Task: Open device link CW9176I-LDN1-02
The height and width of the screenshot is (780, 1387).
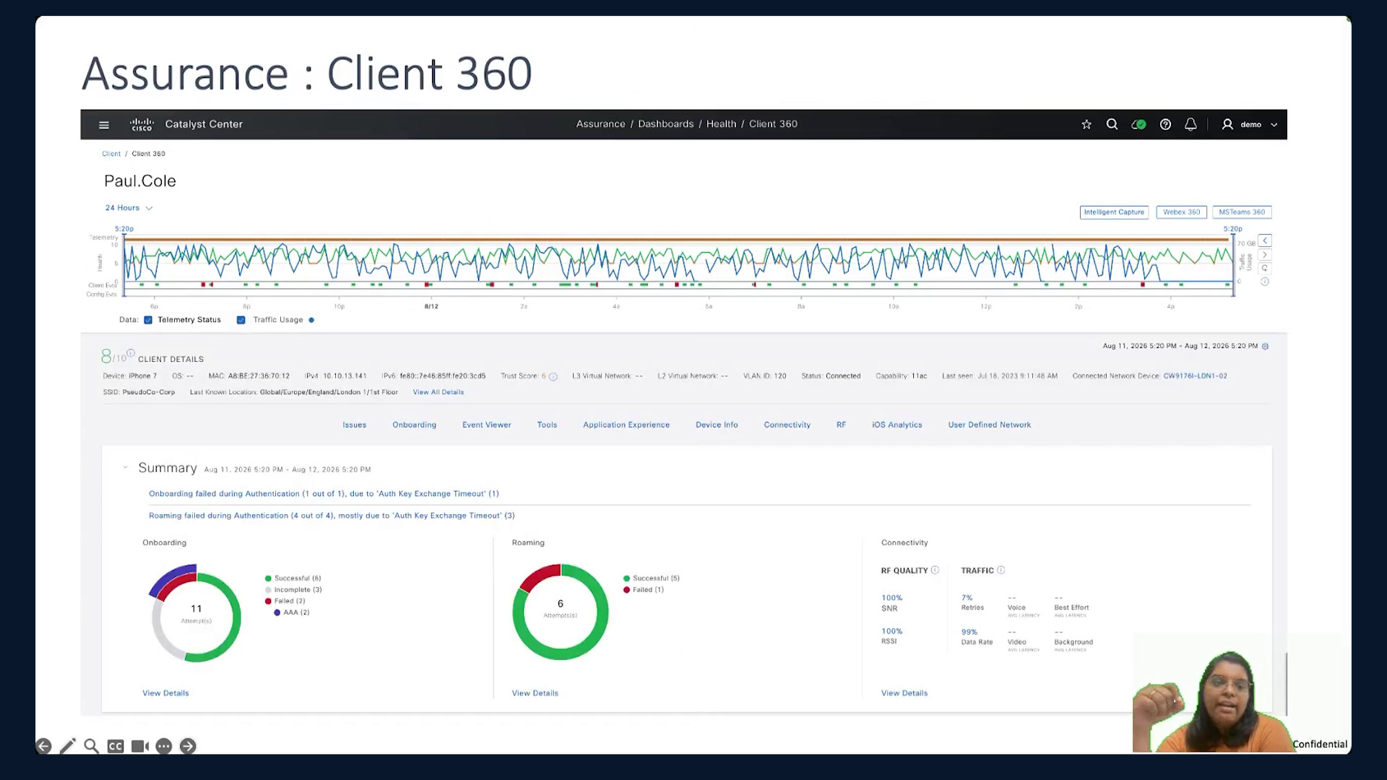Action: (x=1196, y=376)
